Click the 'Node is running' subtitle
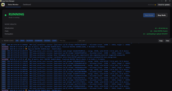The height and width of the screenshot is (91, 172). [14, 17]
